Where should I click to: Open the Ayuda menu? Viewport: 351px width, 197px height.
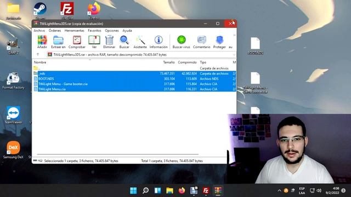127,31
